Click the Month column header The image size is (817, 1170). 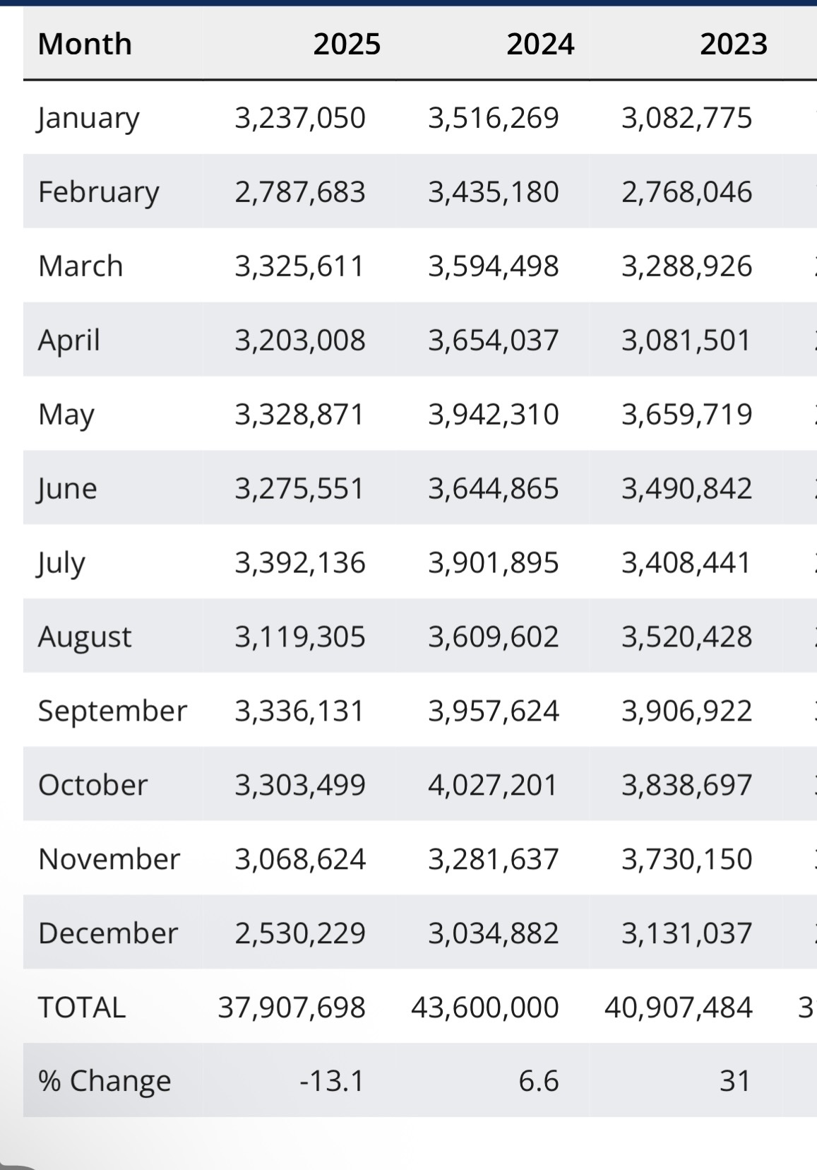pos(85,44)
